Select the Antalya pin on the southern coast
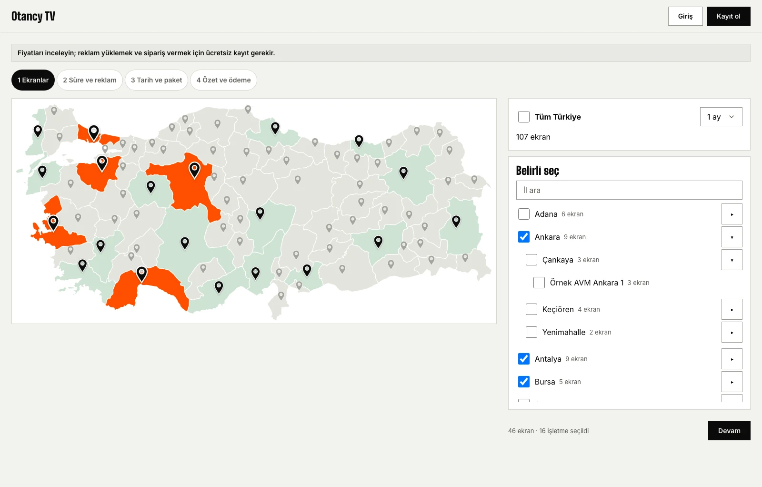The height and width of the screenshot is (487, 762). coord(141,274)
